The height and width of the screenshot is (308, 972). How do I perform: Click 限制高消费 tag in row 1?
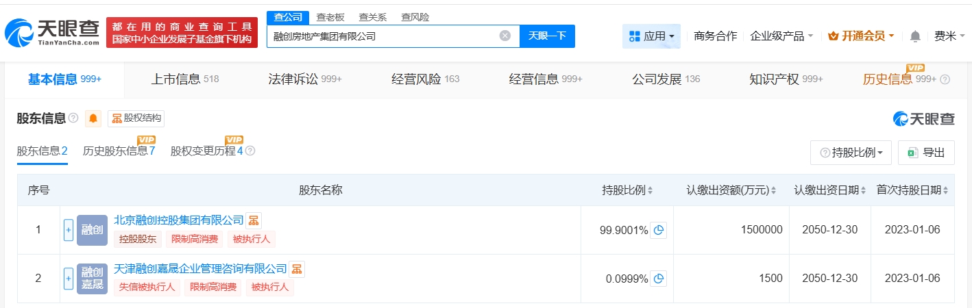[195, 239]
